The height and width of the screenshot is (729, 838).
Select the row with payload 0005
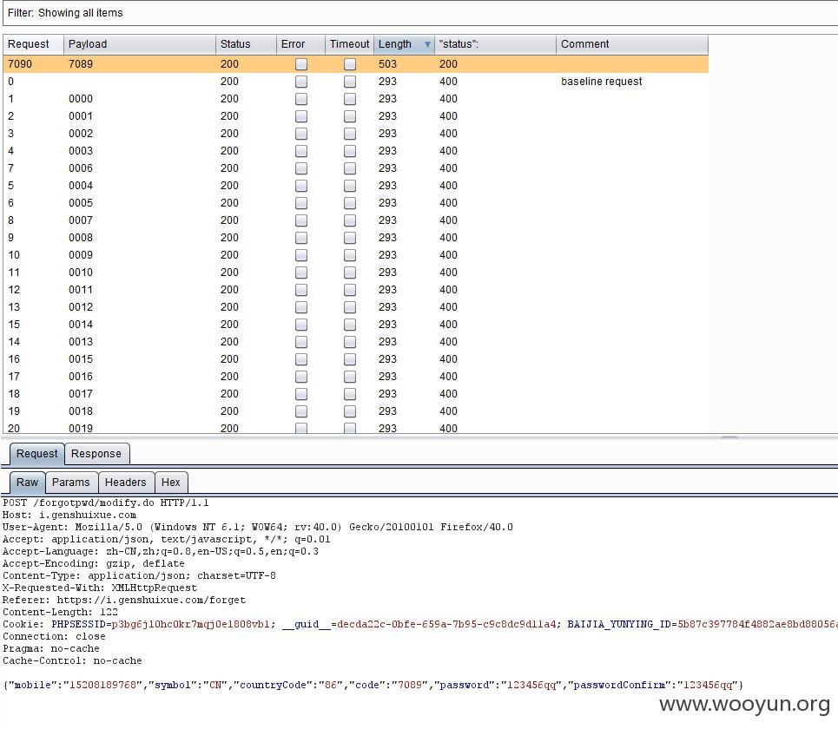click(x=356, y=203)
